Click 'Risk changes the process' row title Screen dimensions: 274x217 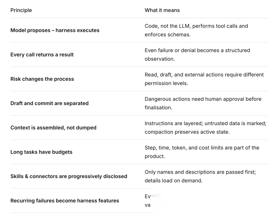[x=42, y=79]
